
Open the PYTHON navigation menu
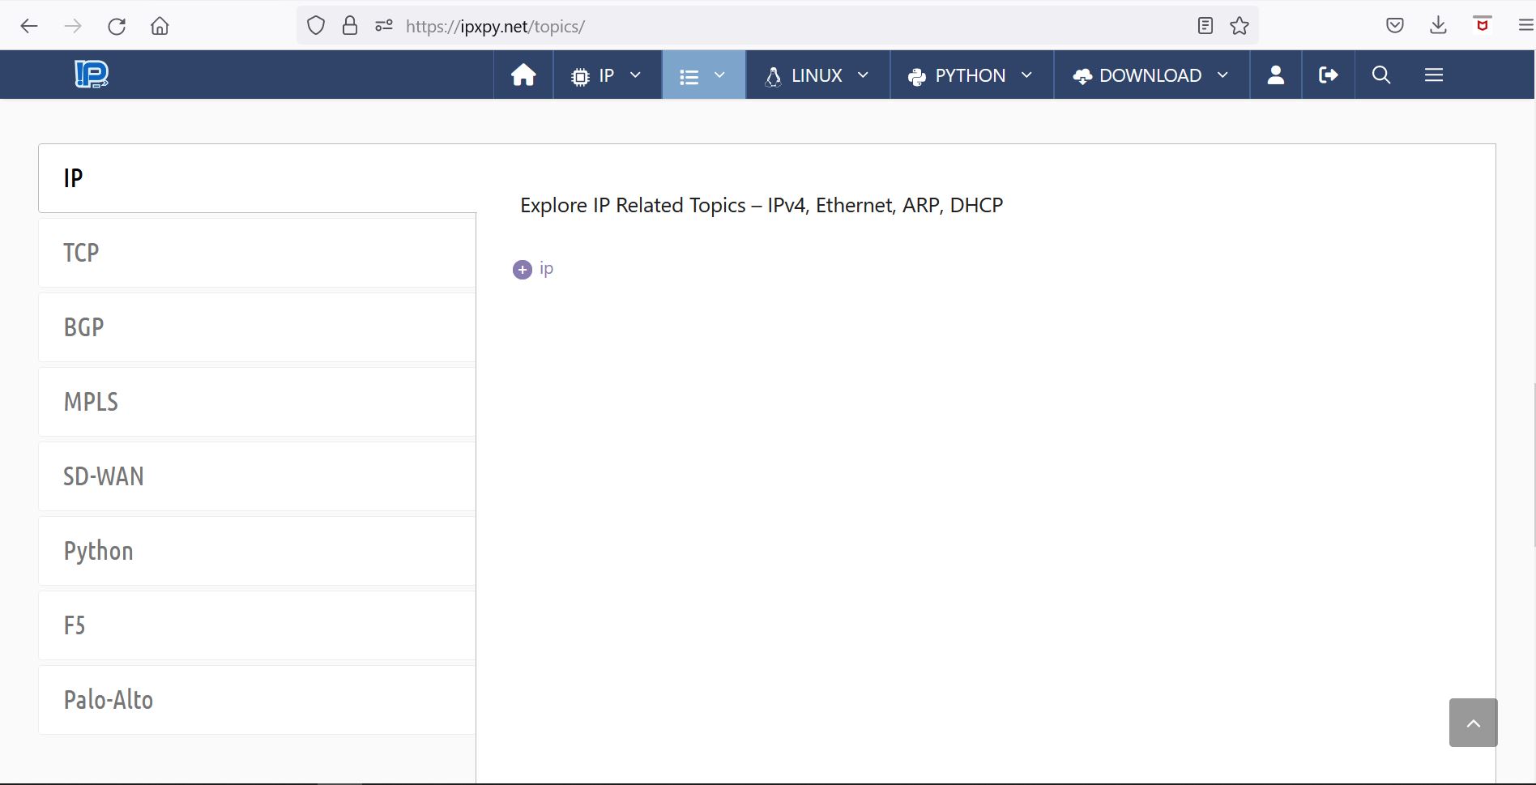970,75
